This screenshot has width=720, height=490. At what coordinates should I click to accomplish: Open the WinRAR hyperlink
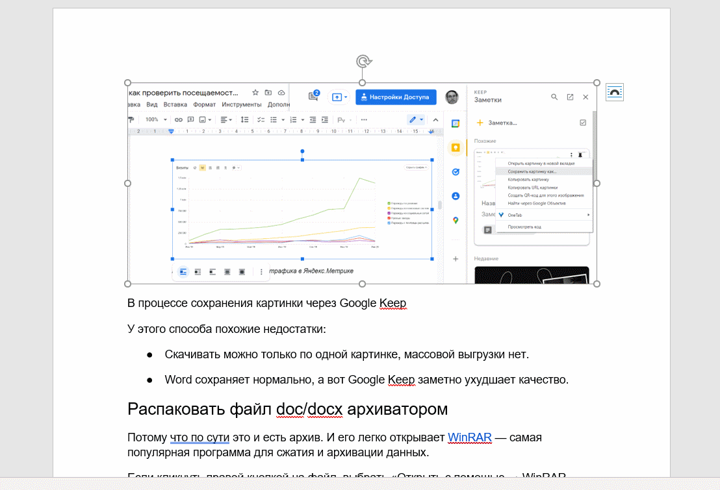[469, 437]
